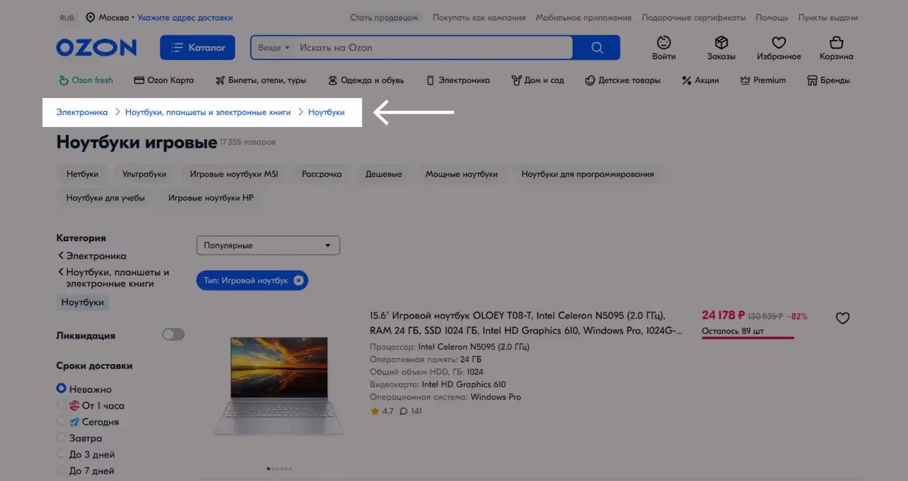Open the Корзина shopping cart
The width and height of the screenshot is (908, 481).
click(x=836, y=48)
